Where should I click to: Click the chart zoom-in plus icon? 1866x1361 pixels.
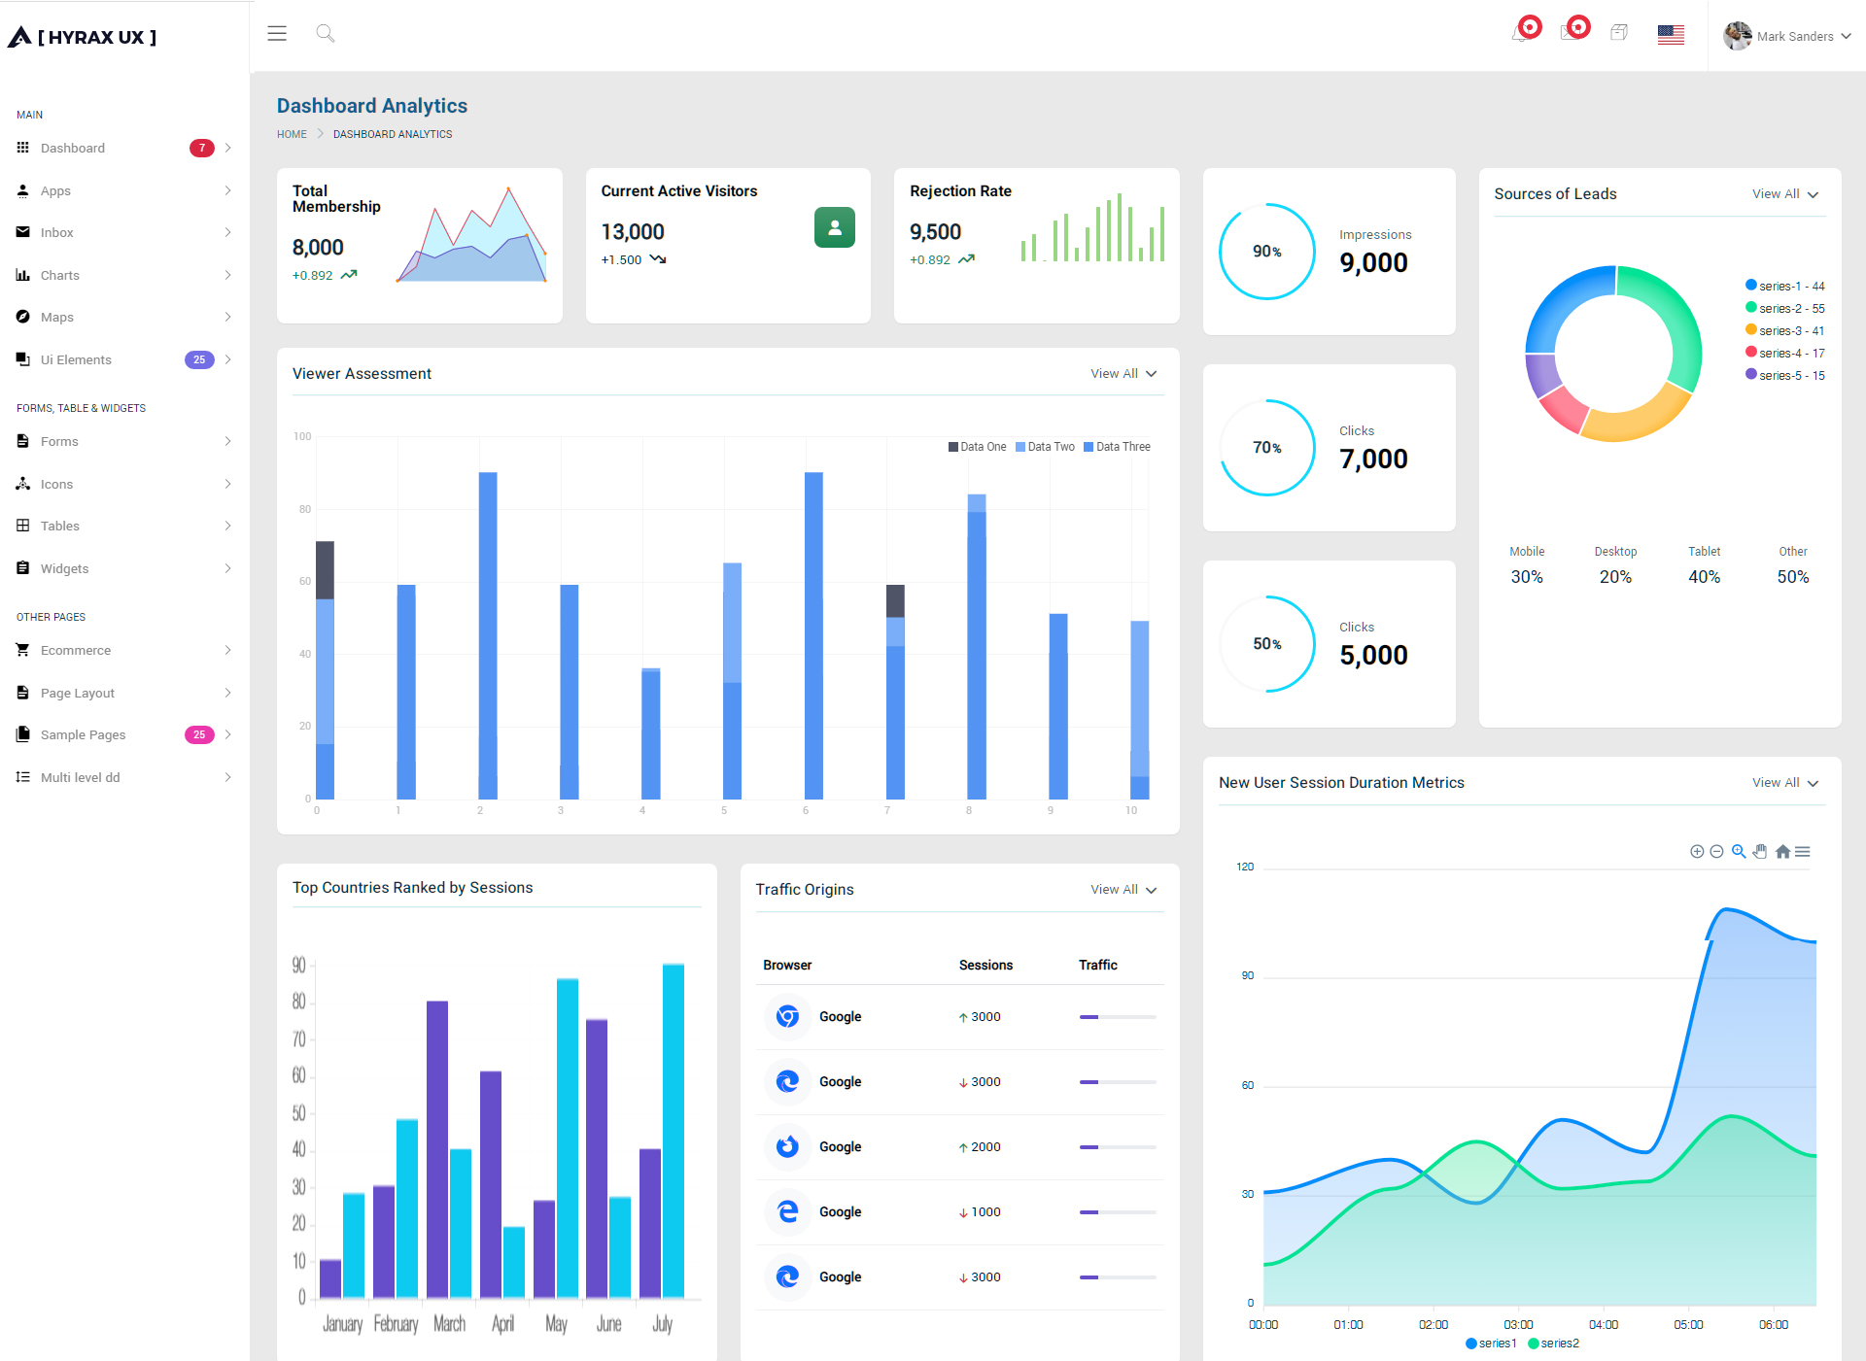point(1697,851)
